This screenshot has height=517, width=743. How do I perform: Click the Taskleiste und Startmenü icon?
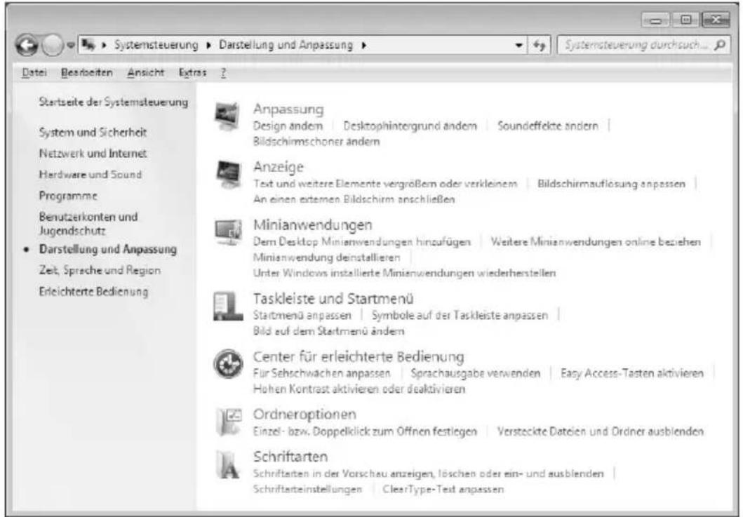coord(228,306)
